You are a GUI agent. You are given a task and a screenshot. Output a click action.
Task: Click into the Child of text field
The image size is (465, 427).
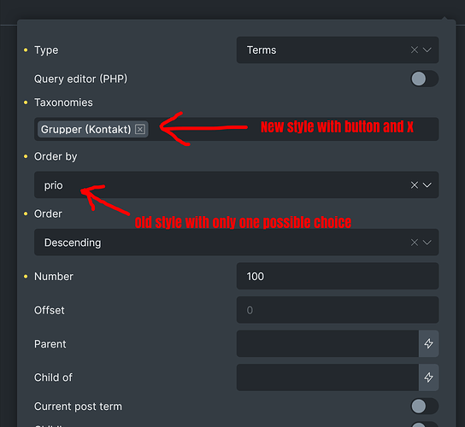[327, 377]
